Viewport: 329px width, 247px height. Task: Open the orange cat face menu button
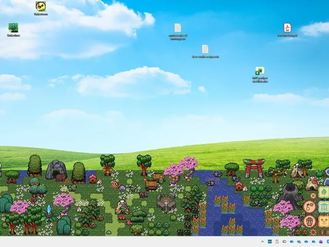point(324,221)
